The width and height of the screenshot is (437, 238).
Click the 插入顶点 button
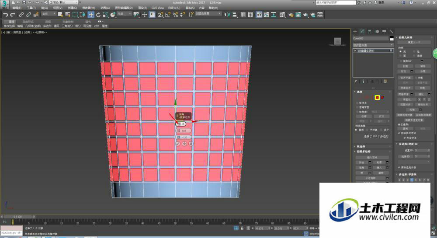(x=372, y=157)
